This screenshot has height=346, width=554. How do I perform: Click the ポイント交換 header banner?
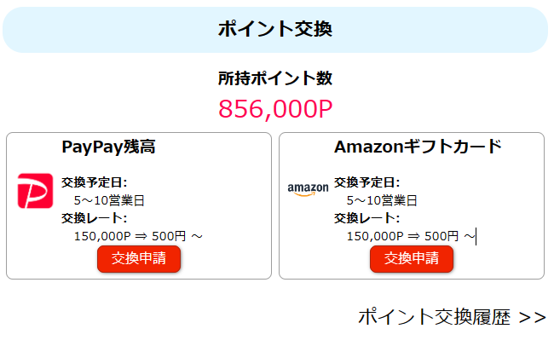(x=275, y=29)
